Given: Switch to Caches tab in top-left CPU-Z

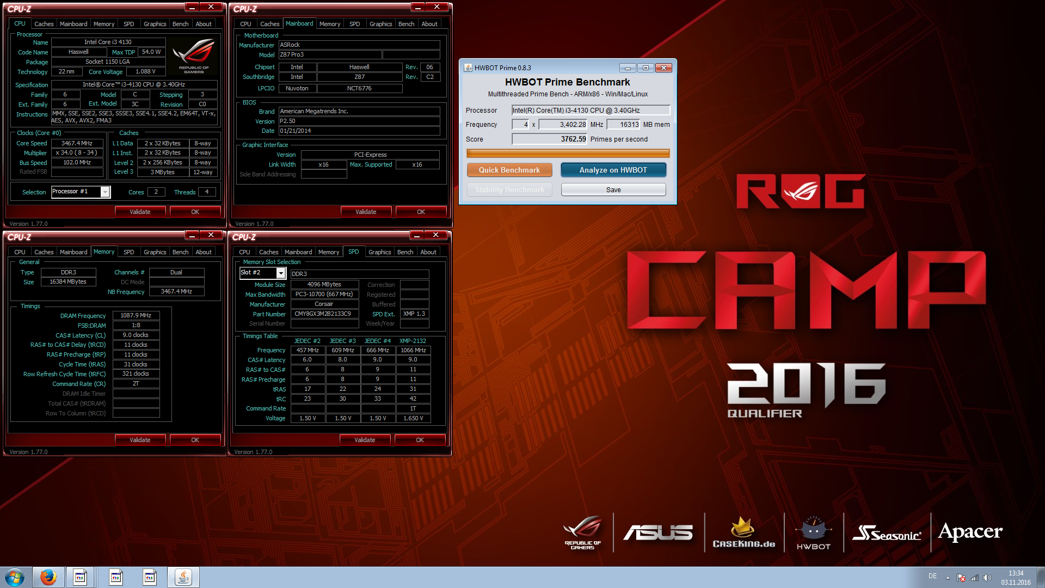Looking at the screenshot, I should tap(44, 24).
